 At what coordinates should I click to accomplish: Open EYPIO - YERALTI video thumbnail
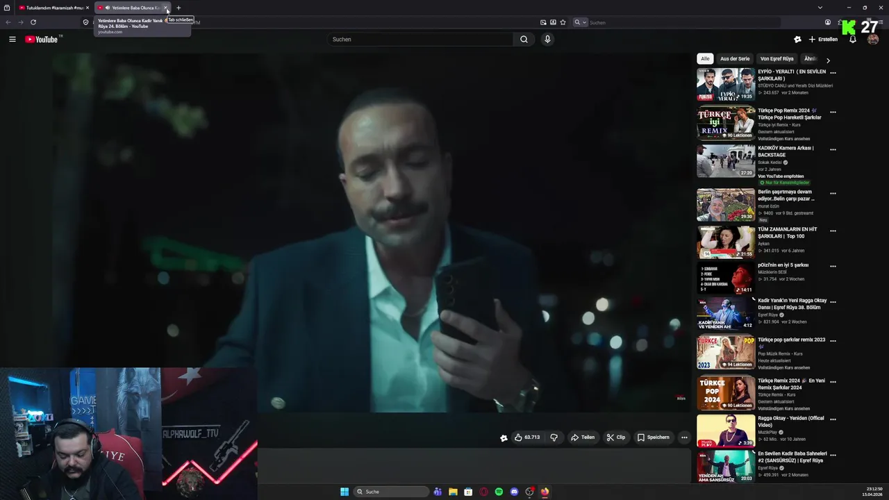pos(726,85)
